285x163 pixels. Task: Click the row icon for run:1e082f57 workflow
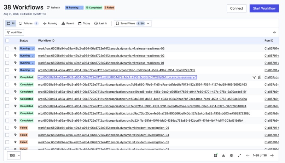click(15, 106)
